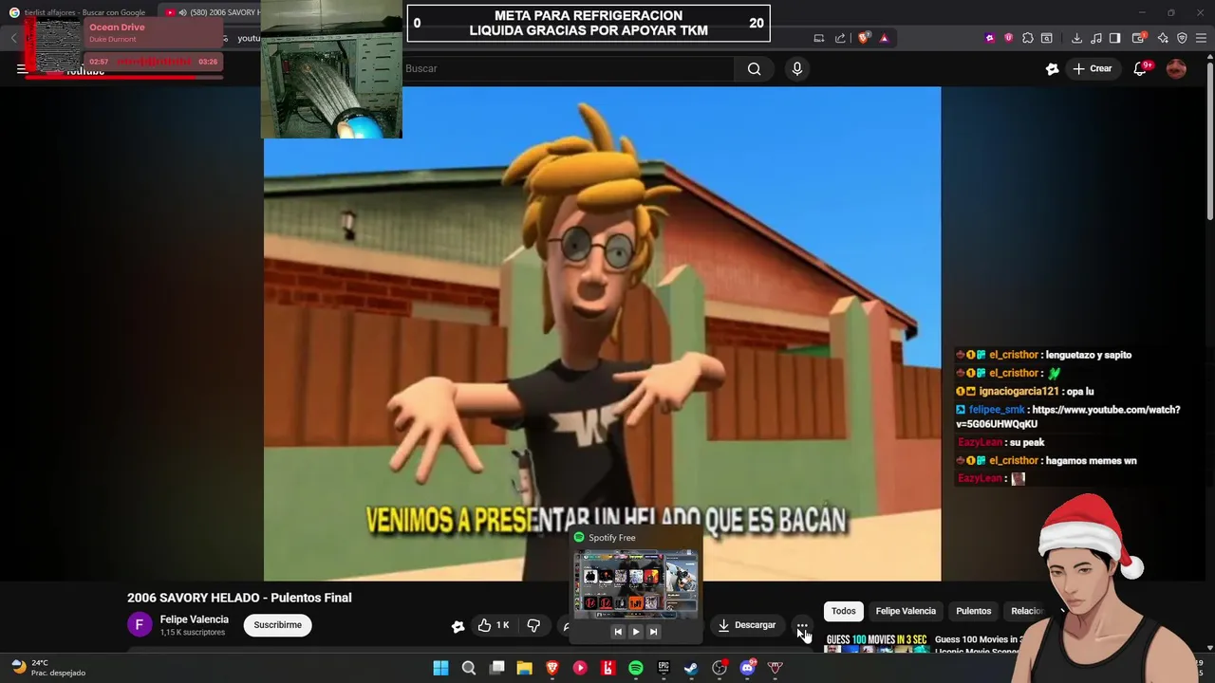1215x683 pixels.
Task: Open the Windows Start menu
Action: tap(440, 668)
